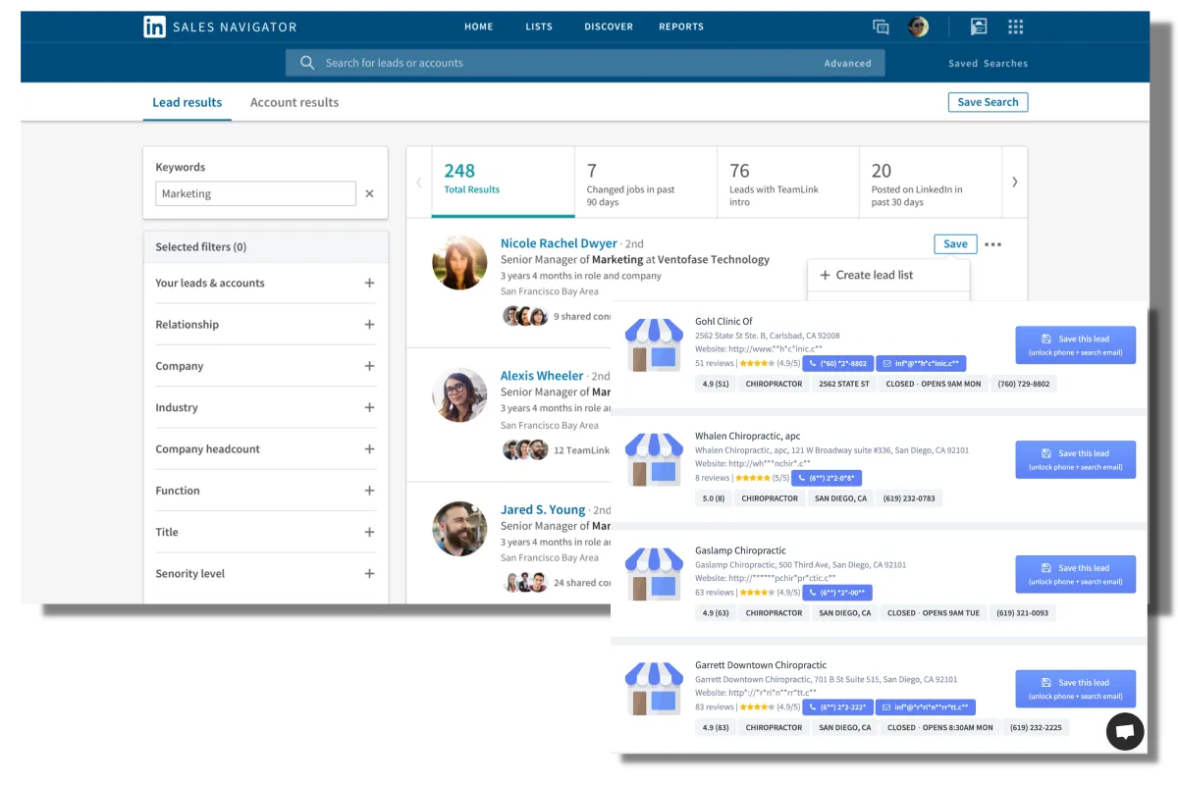
Task: Click the LinkedIn logo in Sales Navigator
Action: click(x=154, y=27)
